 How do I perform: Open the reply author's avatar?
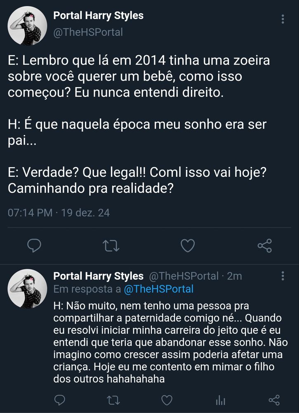pos(27,288)
